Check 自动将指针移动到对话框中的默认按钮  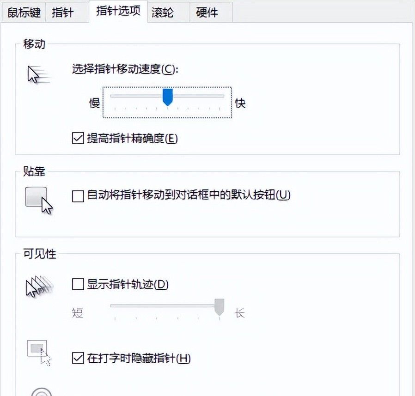tap(79, 196)
